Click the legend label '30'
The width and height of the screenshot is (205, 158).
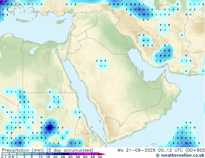pos(70,157)
